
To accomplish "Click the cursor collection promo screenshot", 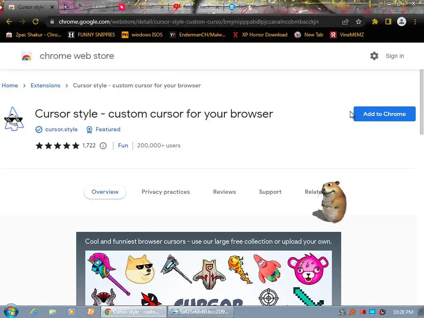I will click(x=209, y=268).
